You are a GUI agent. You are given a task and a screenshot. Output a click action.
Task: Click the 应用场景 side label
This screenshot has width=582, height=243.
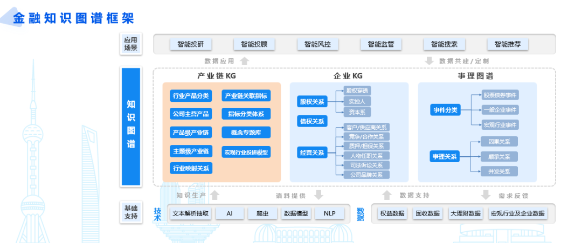[x=131, y=44]
